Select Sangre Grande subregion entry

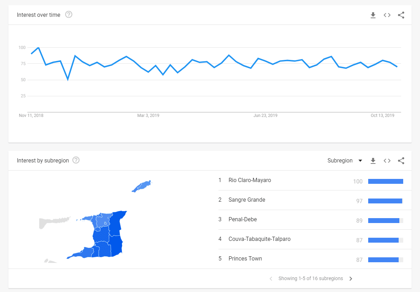[x=311, y=200]
